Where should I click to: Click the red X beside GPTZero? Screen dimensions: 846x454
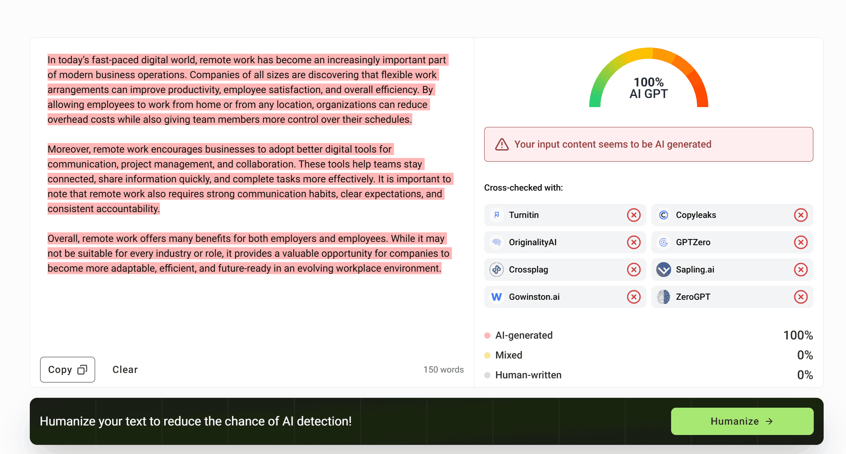pos(801,242)
